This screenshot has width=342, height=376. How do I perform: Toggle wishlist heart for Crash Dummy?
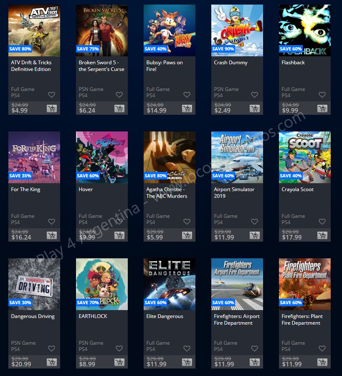point(255,95)
